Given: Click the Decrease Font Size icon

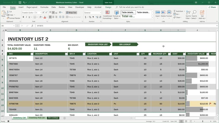Looking at the screenshot, I should [46, 13].
